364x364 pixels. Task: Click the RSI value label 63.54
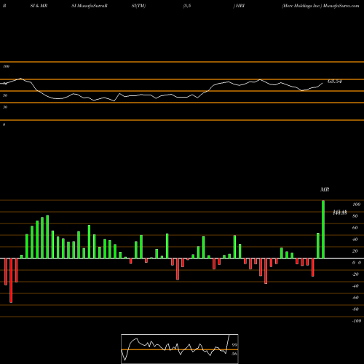334,82
